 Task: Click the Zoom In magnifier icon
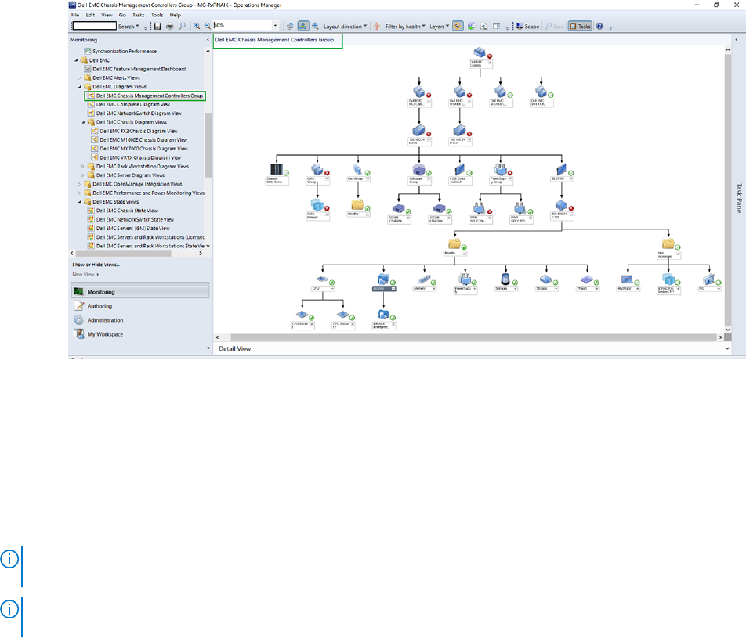[197, 26]
